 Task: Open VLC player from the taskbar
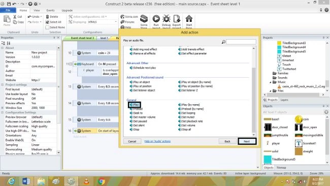[x=86, y=181]
